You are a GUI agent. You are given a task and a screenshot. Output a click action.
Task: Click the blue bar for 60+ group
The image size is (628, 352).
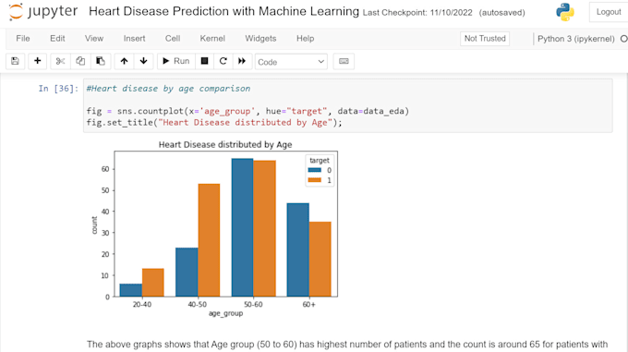point(298,249)
